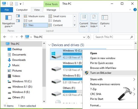This screenshot has width=138, height=109.
Task: Click New folder quick access icon
Action: click(16, 4)
